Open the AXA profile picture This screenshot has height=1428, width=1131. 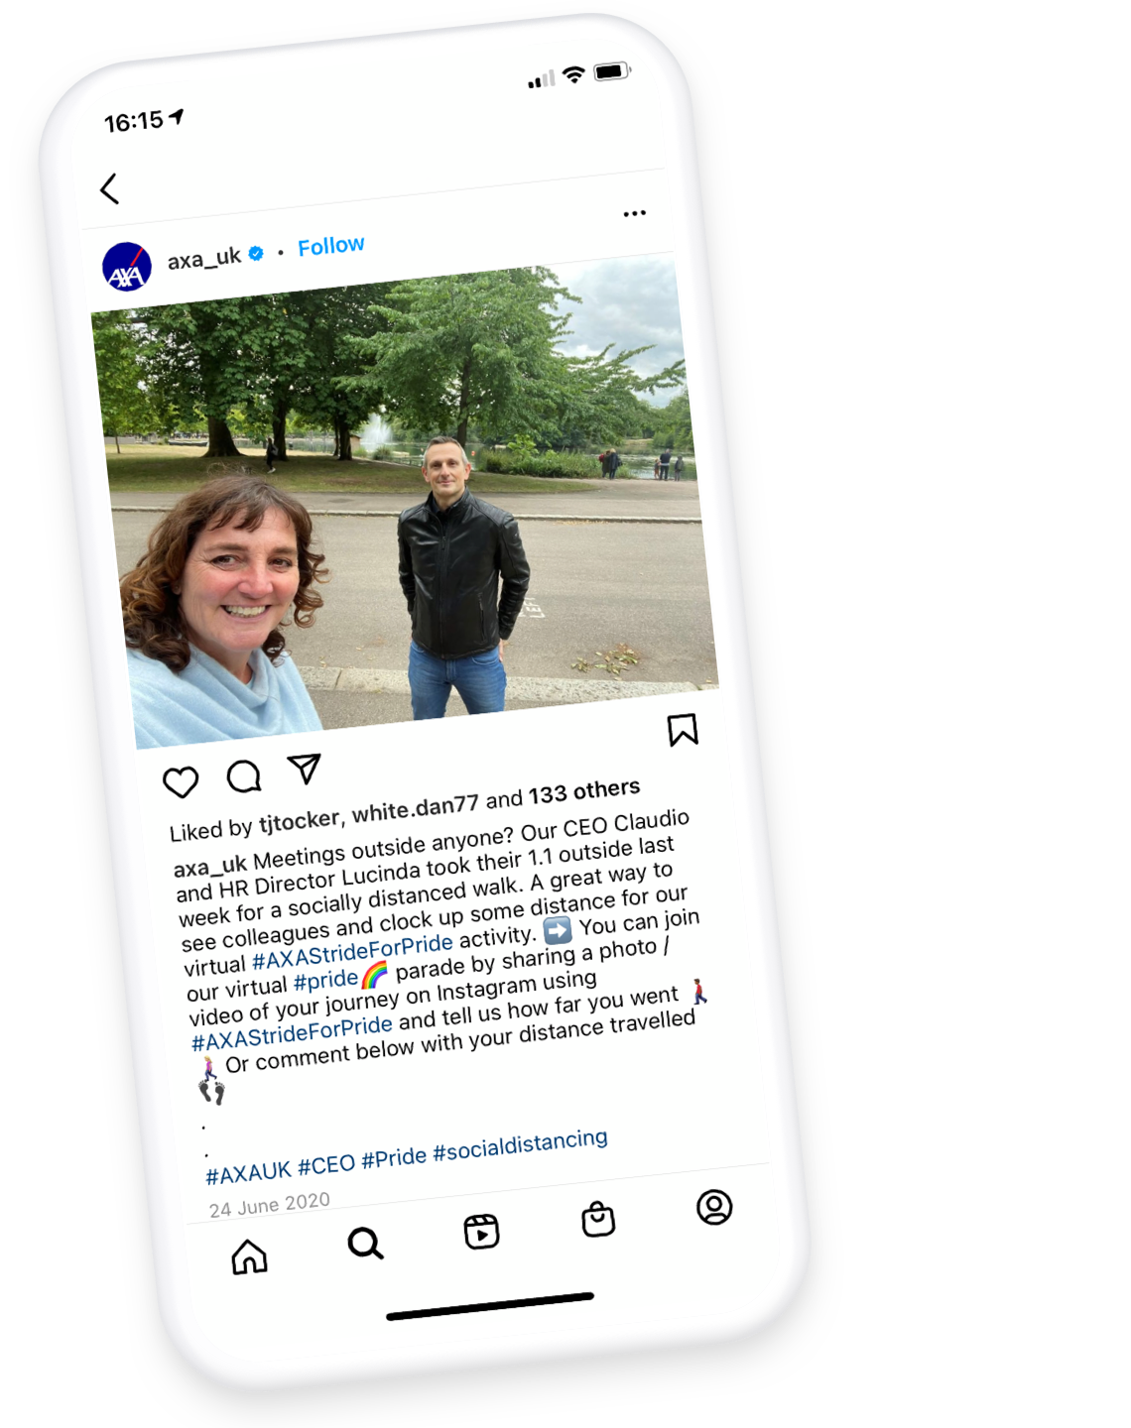[x=127, y=267]
